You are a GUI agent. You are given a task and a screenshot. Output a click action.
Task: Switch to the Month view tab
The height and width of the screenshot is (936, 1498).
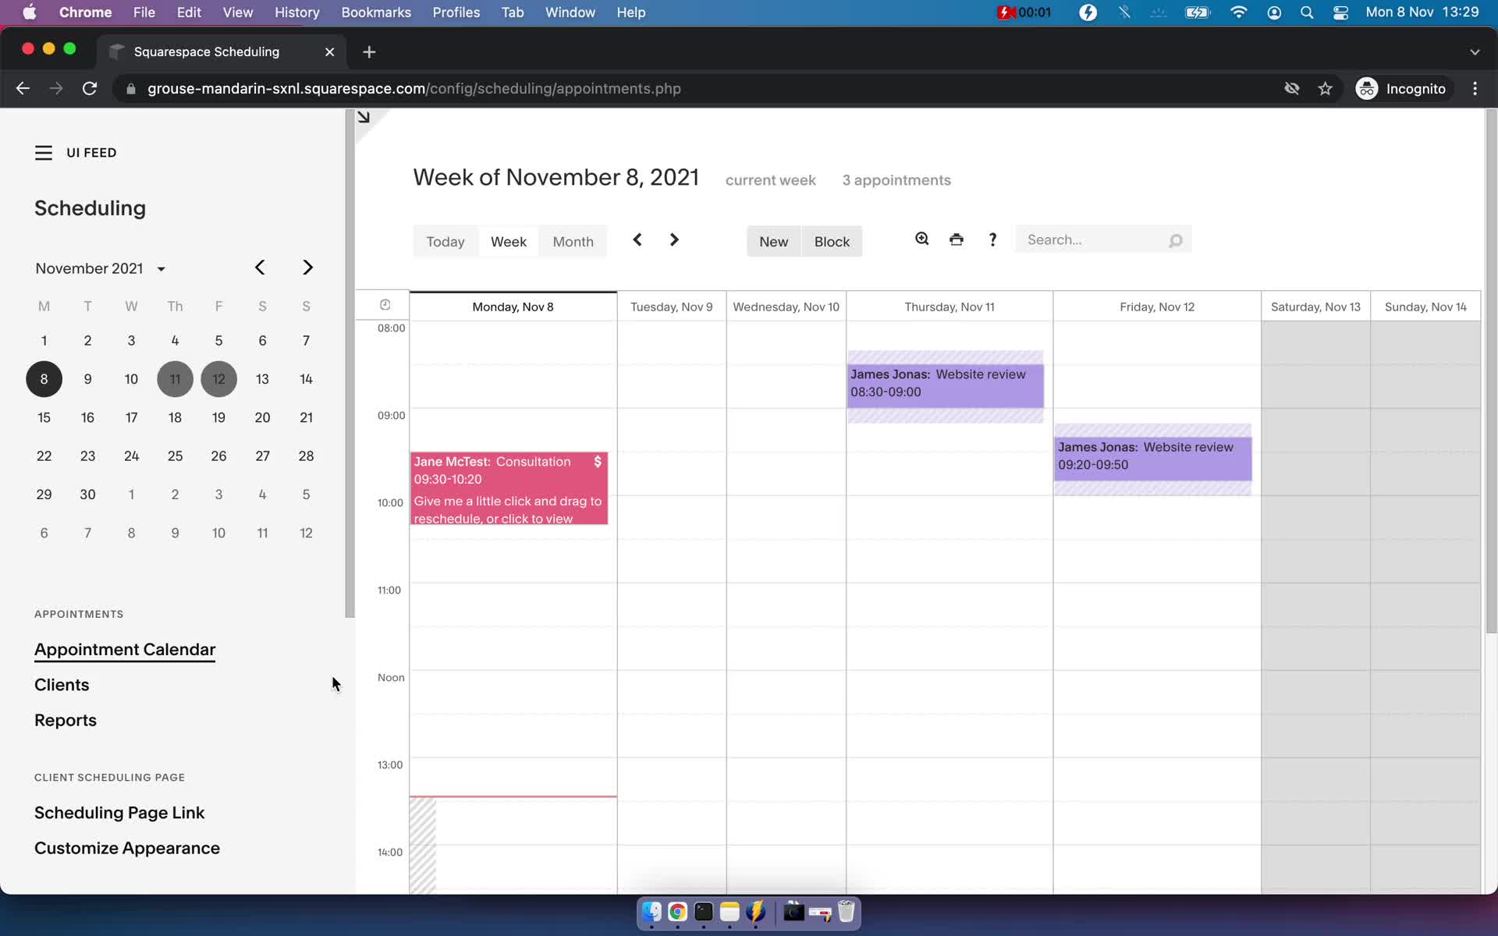coord(573,242)
